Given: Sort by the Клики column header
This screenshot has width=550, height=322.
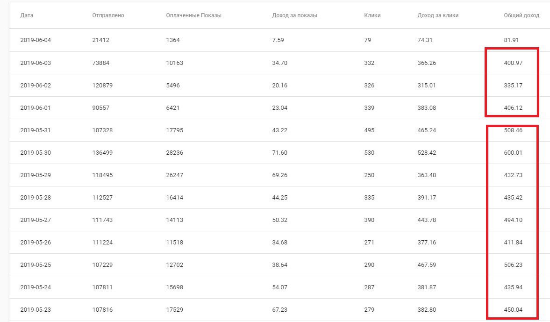Looking at the screenshot, I should coord(372,15).
